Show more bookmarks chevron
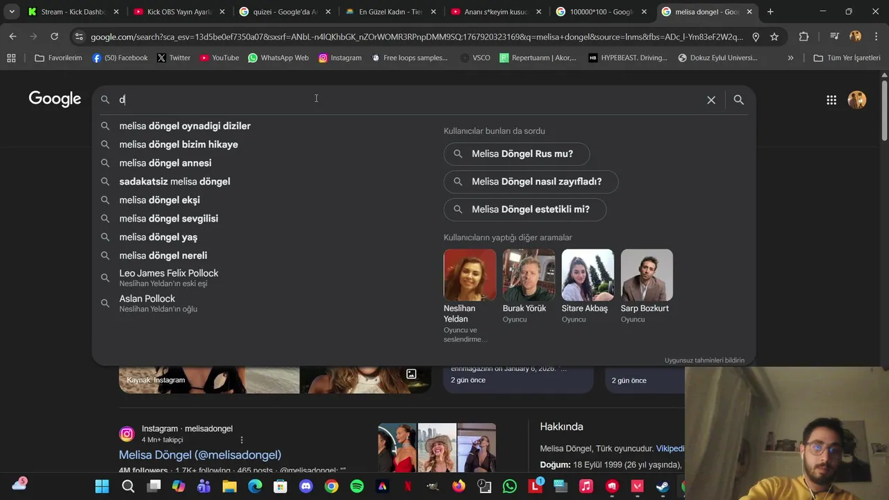Screen dimensions: 889x500 (x=790, y=58)
